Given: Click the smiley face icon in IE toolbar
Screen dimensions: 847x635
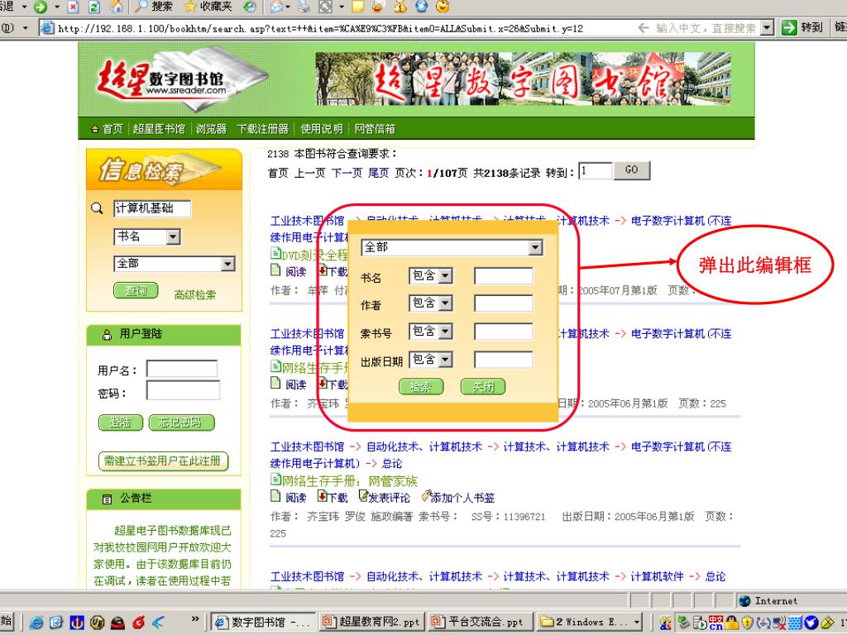Looking at the screenshot, I should [443, 7].
